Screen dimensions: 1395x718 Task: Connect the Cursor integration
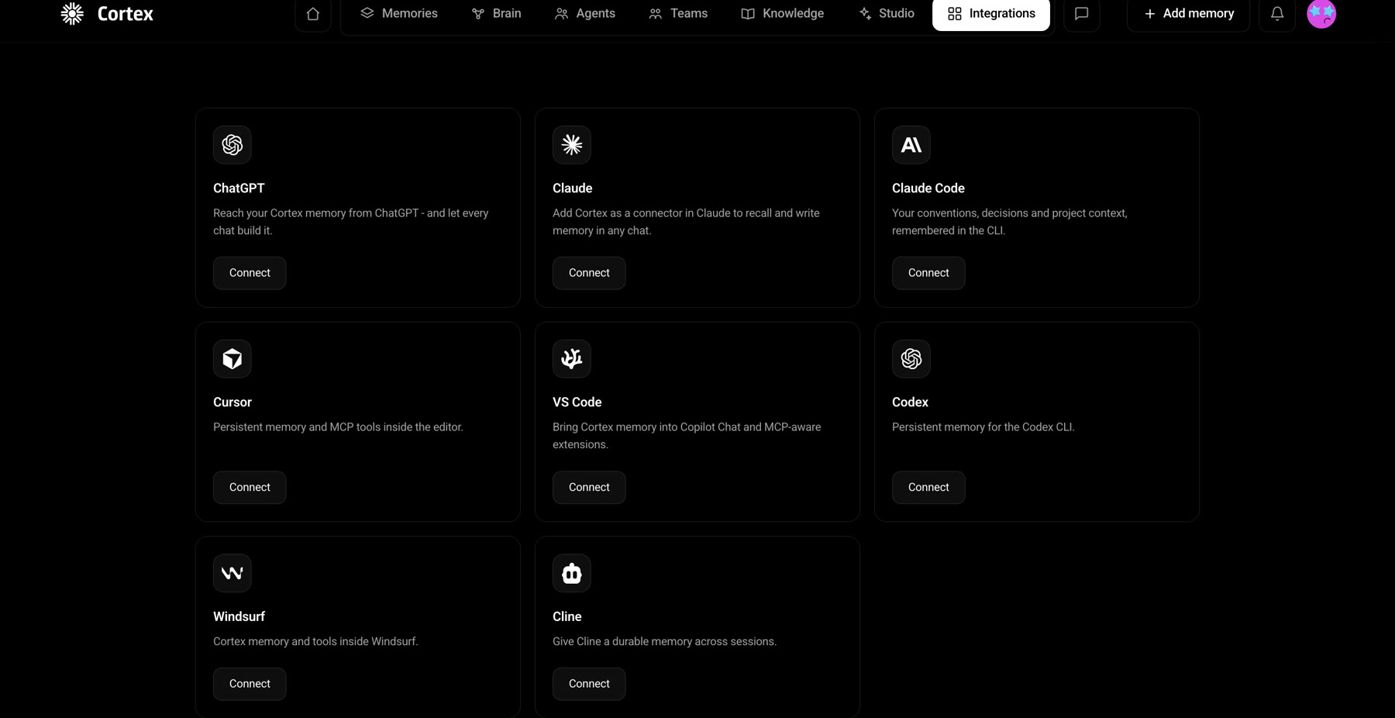(250, 488)
